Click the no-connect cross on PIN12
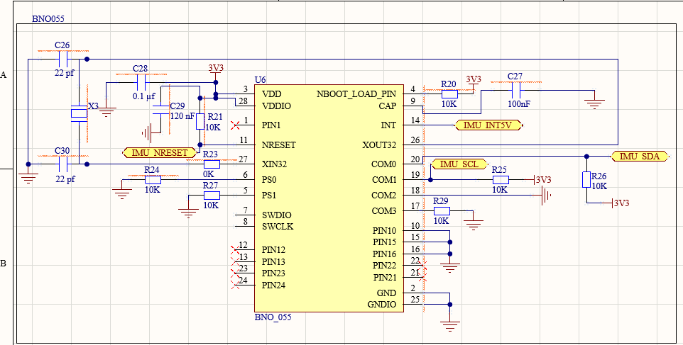This screenshot has width=683, height=345. click(x=236, y=249)
